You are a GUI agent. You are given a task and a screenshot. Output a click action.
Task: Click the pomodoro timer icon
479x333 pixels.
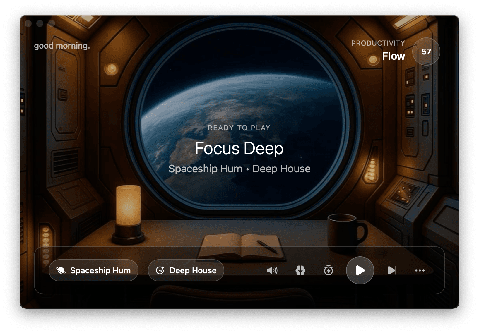tap(328, 270)
